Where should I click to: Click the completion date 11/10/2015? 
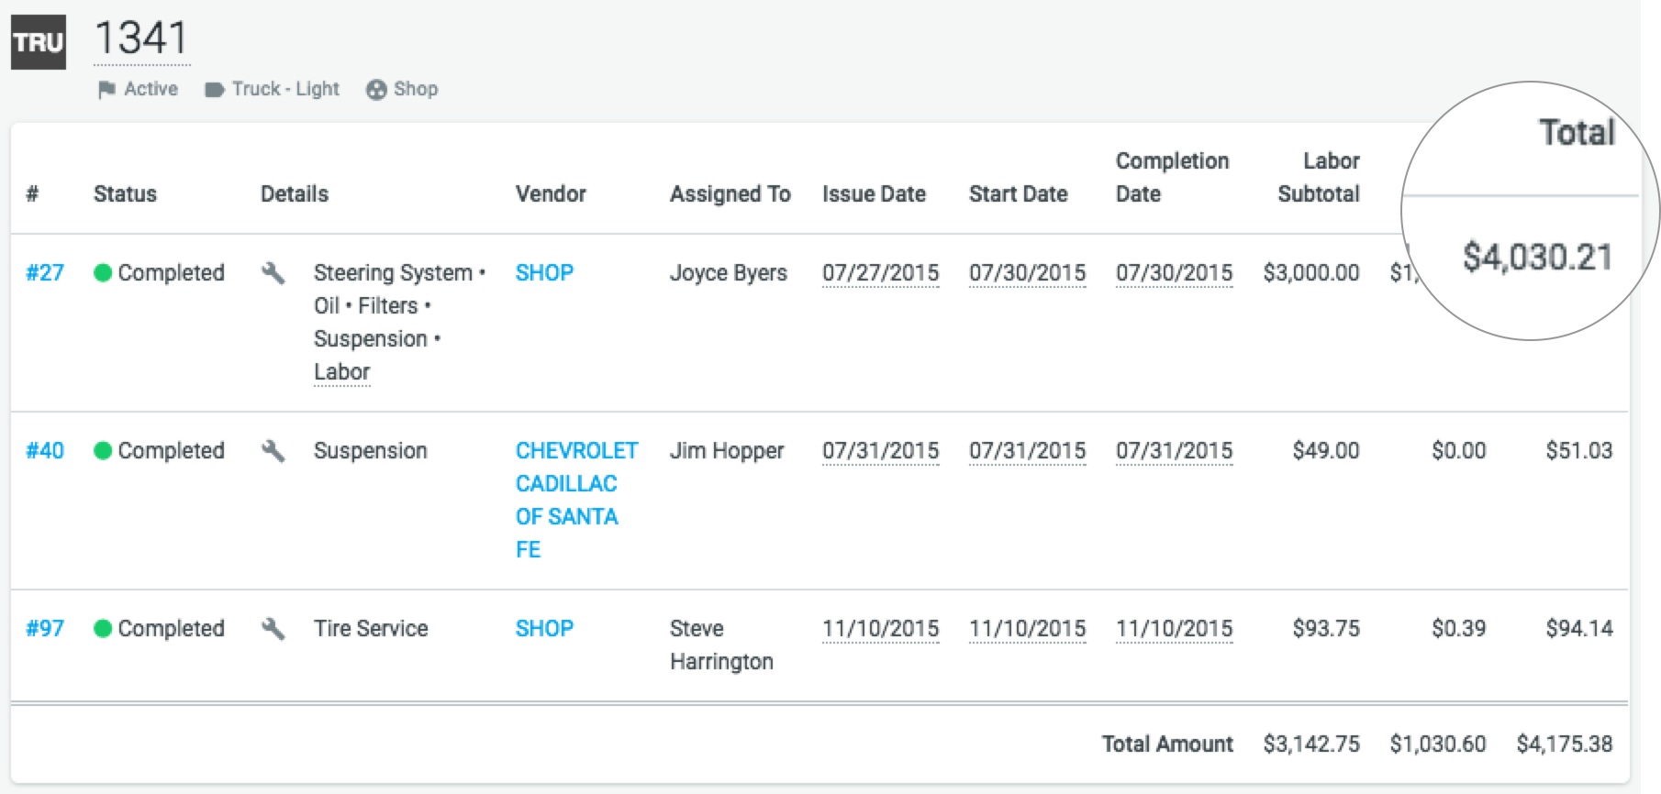coord(1174,629)
